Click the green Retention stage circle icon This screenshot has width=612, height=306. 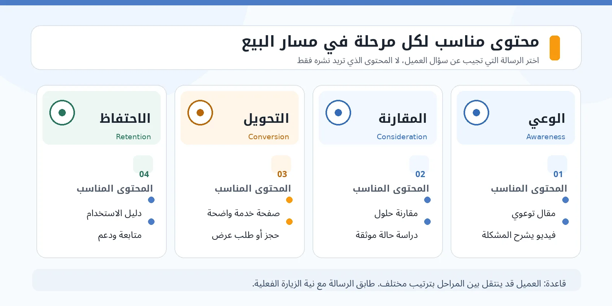pos(62,112)
